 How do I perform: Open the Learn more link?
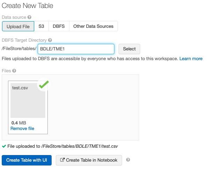tap(191, 59)
